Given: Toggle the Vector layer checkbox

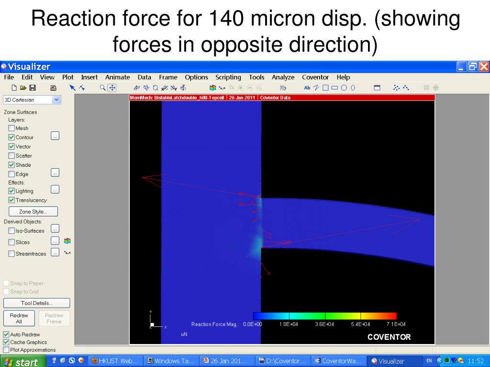Looking at the screenshot, I should (11, 146).
